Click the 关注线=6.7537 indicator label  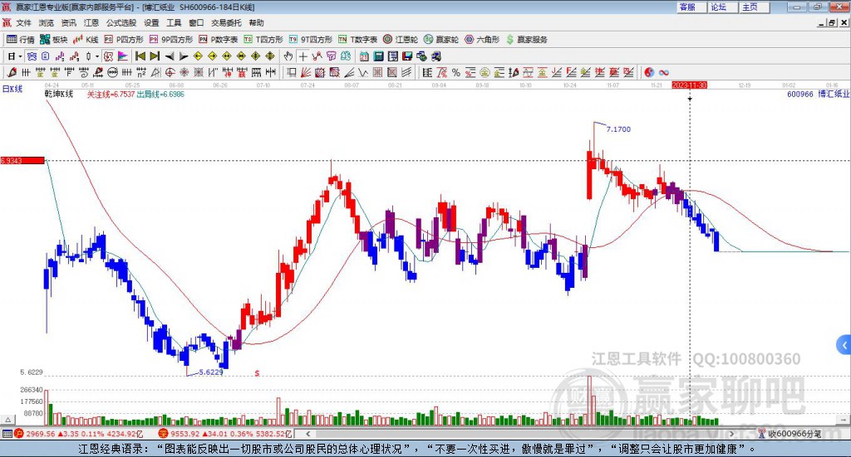[x=111, y=95]
